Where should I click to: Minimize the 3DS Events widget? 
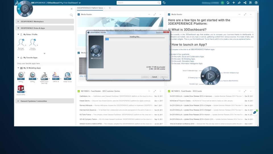[x=239, y=91]
